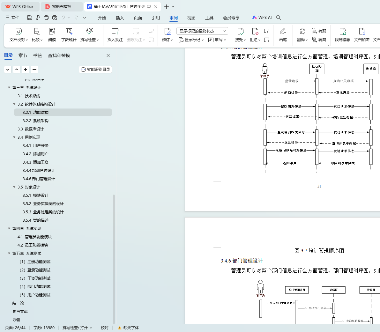Switch to the 视图 ribbon tab
Screen dimensions: 380x332
[x=191, y=18]
